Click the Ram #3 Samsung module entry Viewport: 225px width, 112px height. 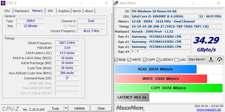click(160, 47)
